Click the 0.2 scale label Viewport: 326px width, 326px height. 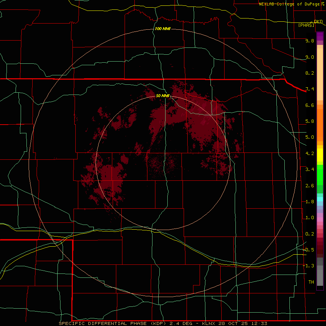click(310, 234)
